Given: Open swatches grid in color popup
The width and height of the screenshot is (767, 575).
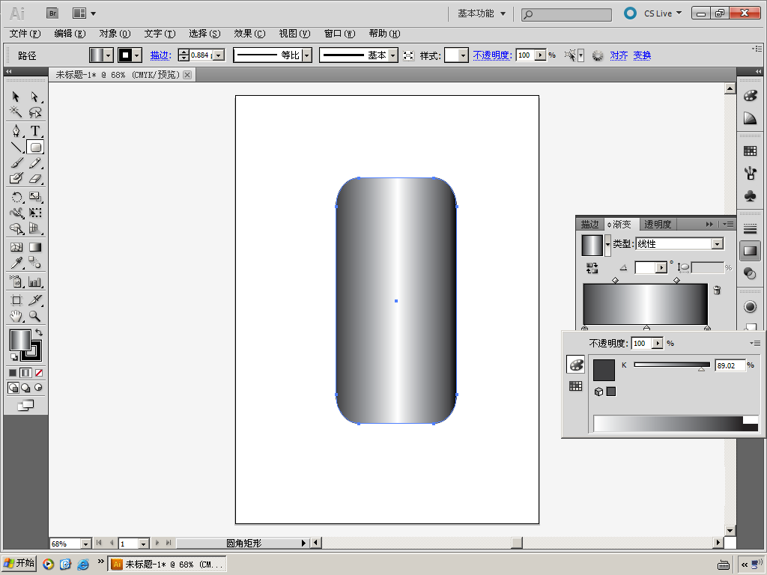Looking at the screenshot, I should [x=575, y=386].
